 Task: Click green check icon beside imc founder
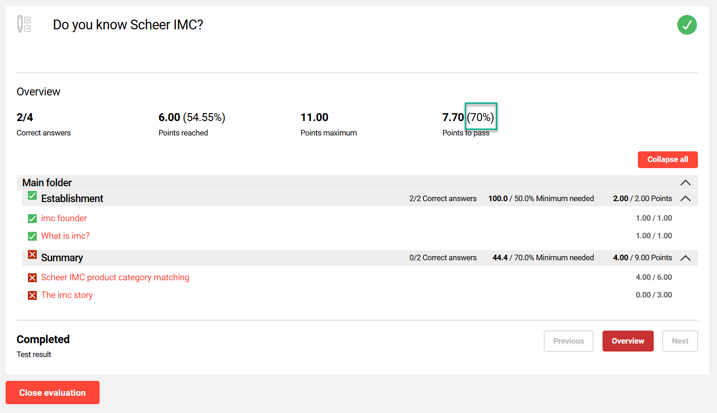tap(32, 218)
